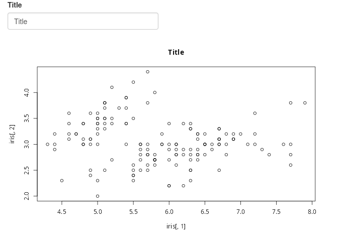Click the y-axis tick label 3.5
This screenshot has height=241, width=338.
27,118
